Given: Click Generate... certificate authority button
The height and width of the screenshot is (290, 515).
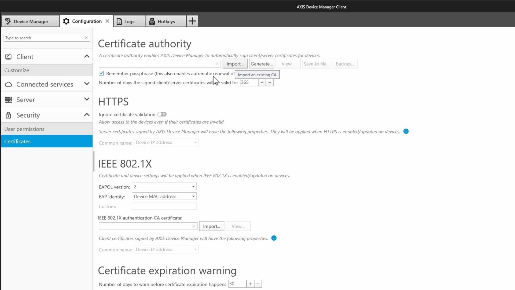Looking at the screenshot, I should coord(262,64).
